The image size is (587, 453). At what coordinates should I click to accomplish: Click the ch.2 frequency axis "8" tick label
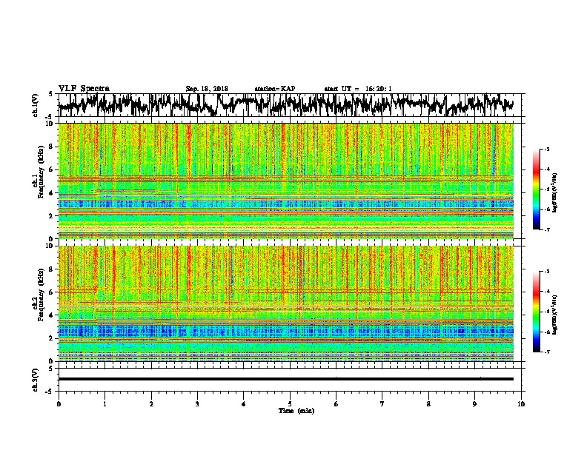[x=51, y=269]
